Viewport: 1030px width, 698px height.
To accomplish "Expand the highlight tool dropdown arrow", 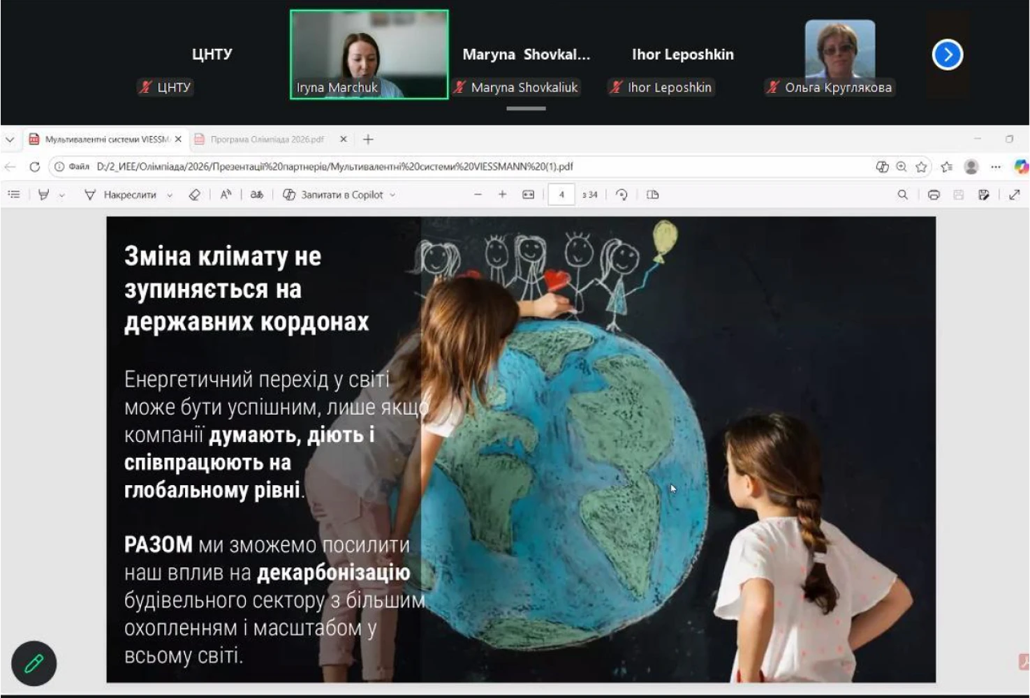I will 62,195.
